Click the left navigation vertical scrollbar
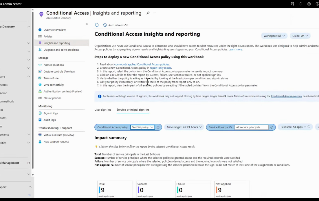The width and height of the screenshot is (319, 201). pos(33,89)
